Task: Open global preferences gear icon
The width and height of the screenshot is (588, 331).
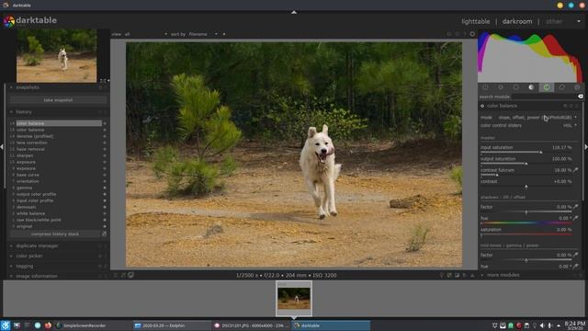Action: 472,34
